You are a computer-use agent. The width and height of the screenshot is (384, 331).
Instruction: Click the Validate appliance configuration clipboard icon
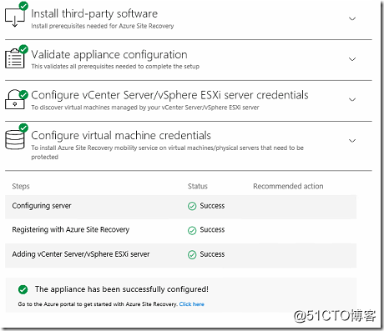pyautogui.click(x=15, y=58)
